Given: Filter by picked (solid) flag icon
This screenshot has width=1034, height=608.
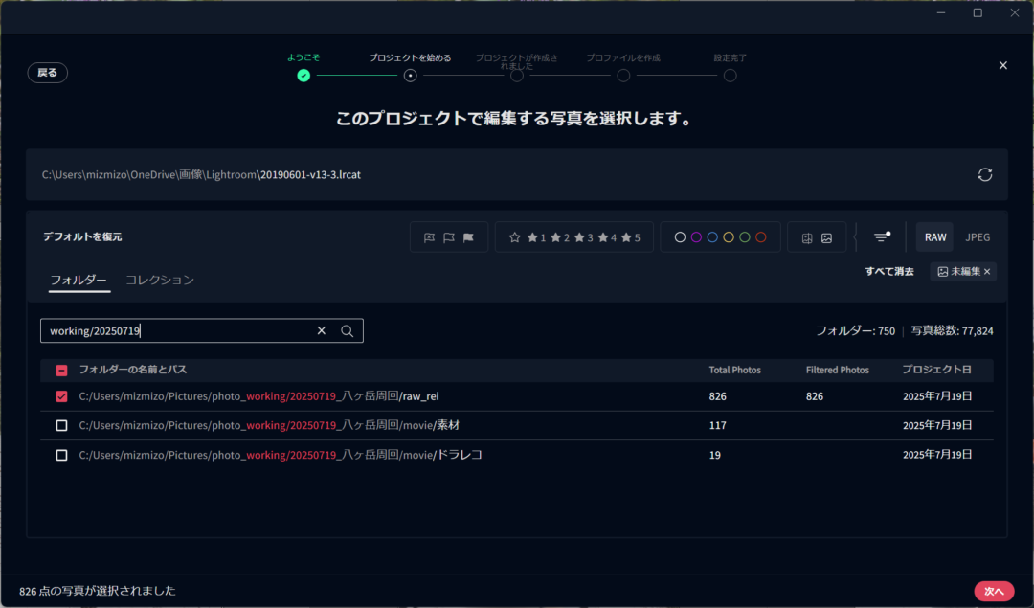Looking at the screenshot, I should [x=469, y=237].
